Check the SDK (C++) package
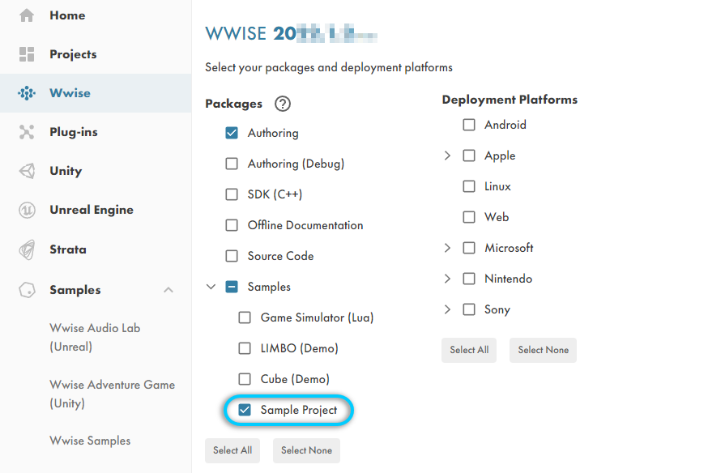Viewport: 708px width, 473px height. 232,194
